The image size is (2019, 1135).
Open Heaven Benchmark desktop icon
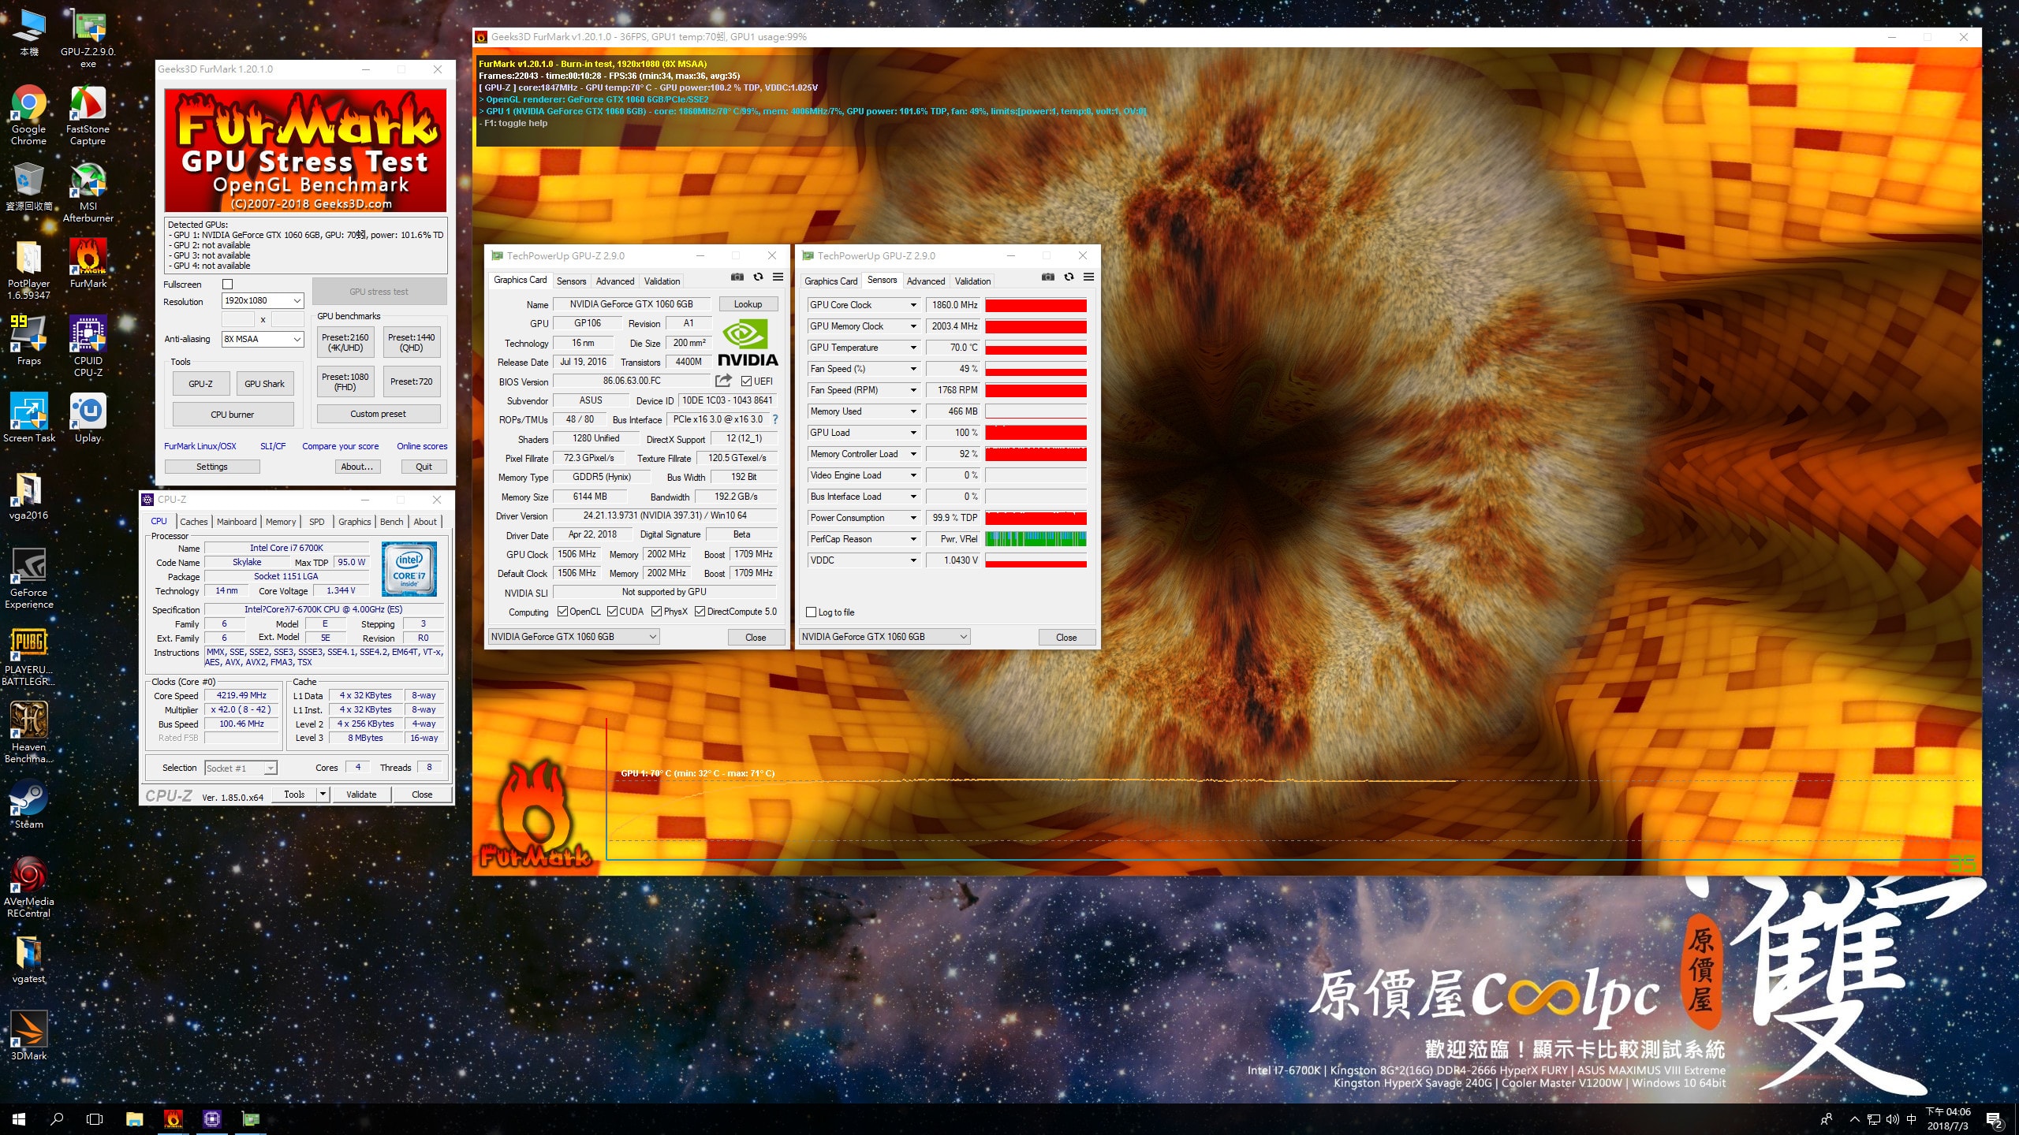pos(28,733)
